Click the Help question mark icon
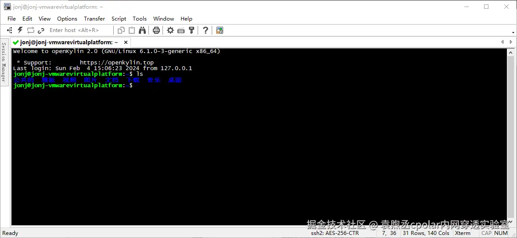The width and height of the screenshot is (517, 238). pyautogui.click(x=206, y=30)
